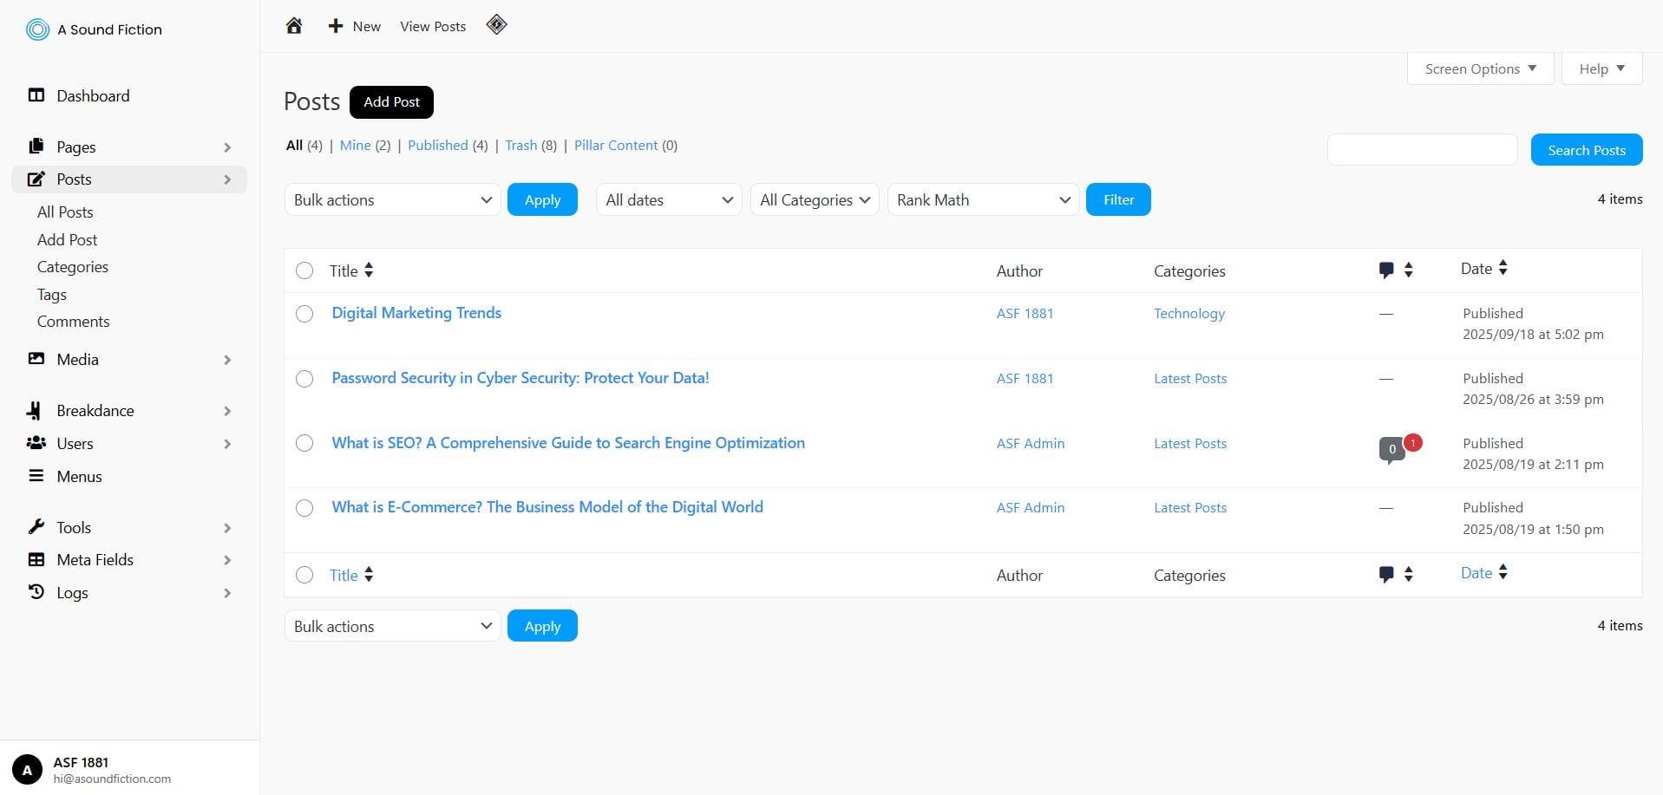Select the Digital Marketing Trends post checkbox
The image size is (1663, 795).
[x=304, y=314]
